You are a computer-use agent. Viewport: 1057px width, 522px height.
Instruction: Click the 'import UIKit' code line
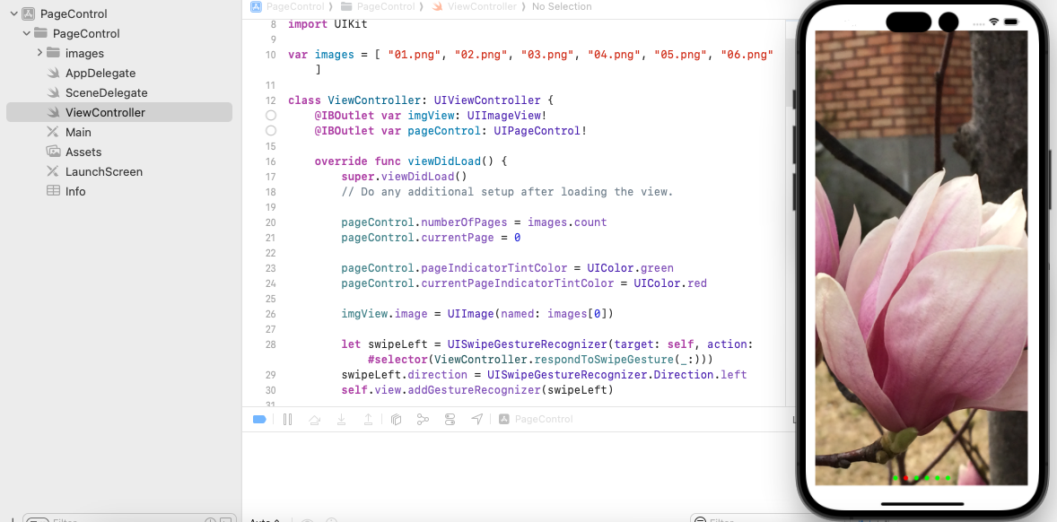point(328,23)
